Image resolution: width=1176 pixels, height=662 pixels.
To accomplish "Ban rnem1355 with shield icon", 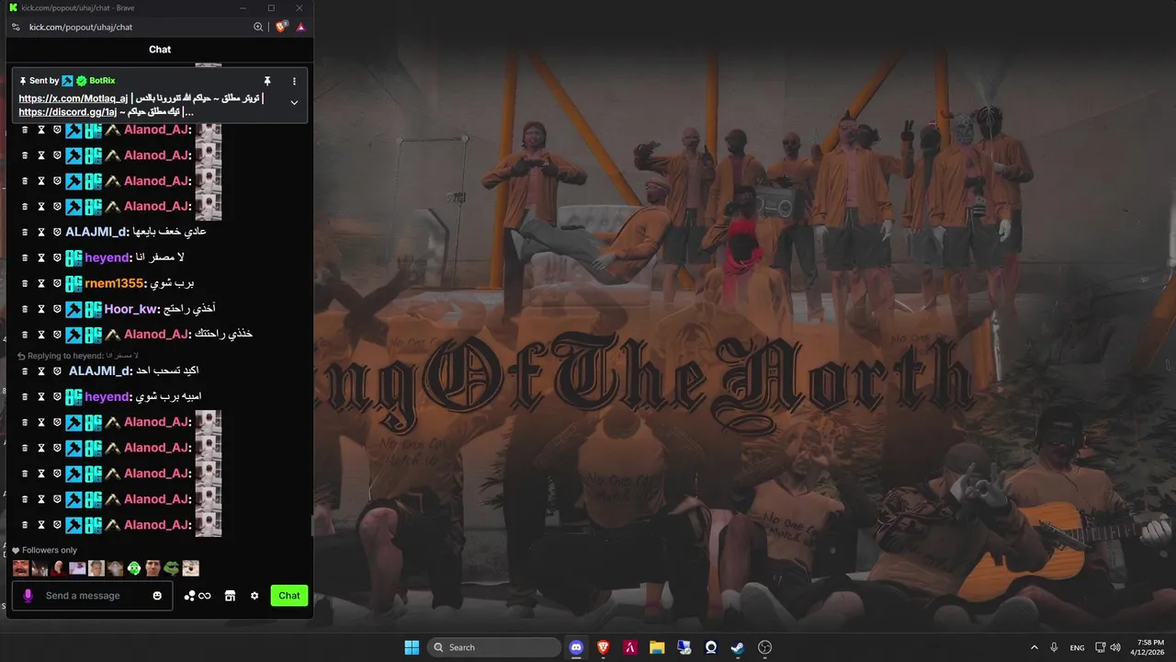I will pyautogui.click(x=56, y=283).
